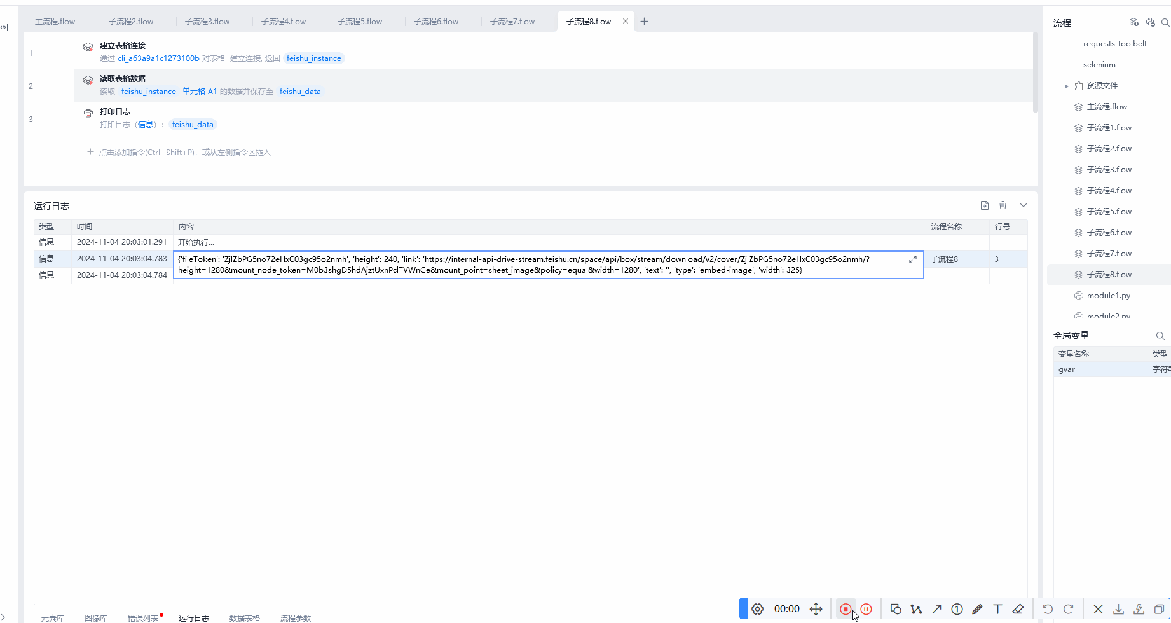Select the pencil drawing tool

click(x=977, y=609)
